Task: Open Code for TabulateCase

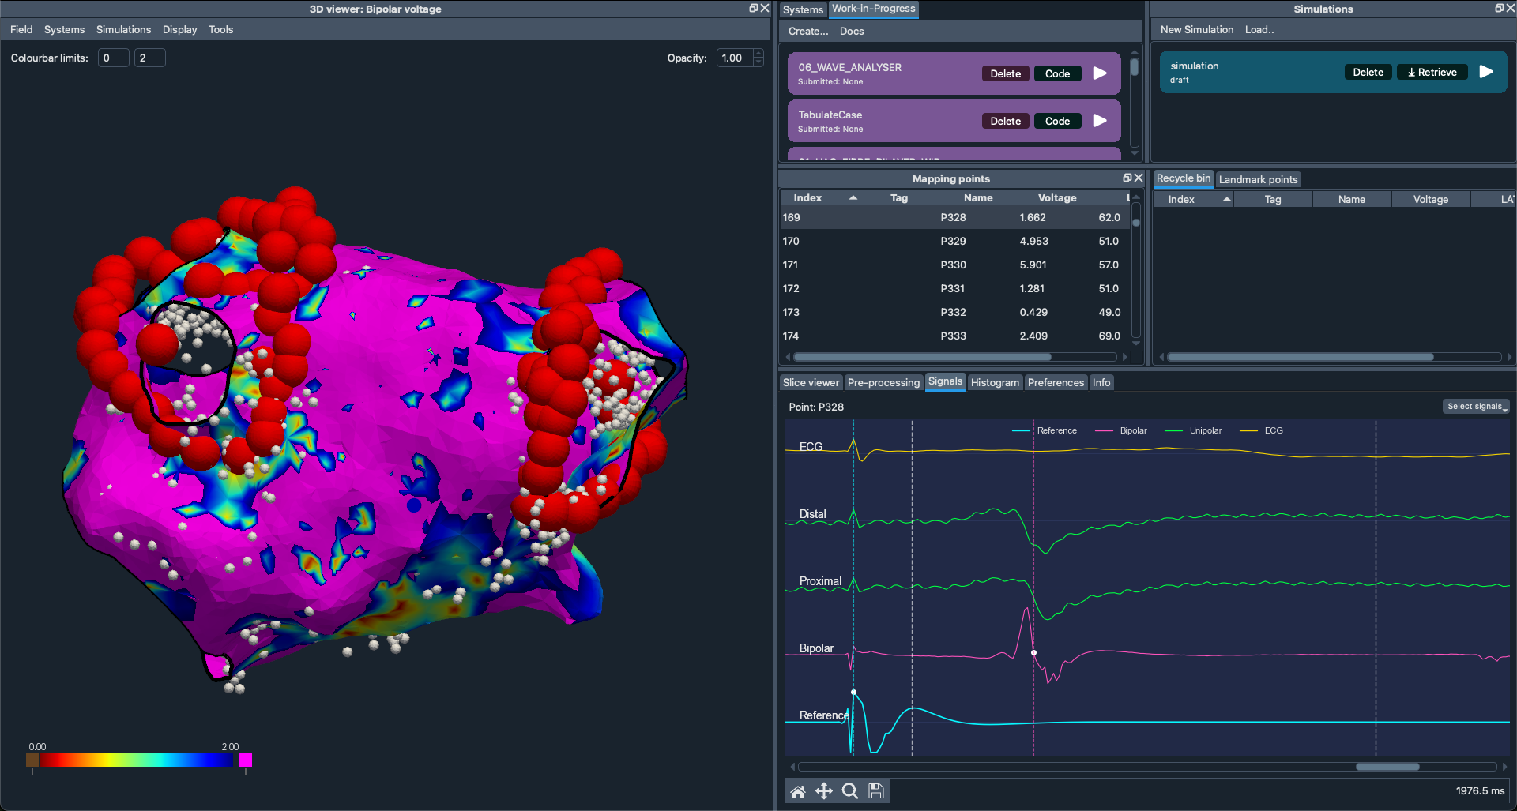Action: (1057, 121)
